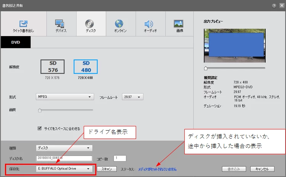The width and height of the screenshot is (286, 177).
Task: Select the DVD sub-tab
Action: (16, 42)
